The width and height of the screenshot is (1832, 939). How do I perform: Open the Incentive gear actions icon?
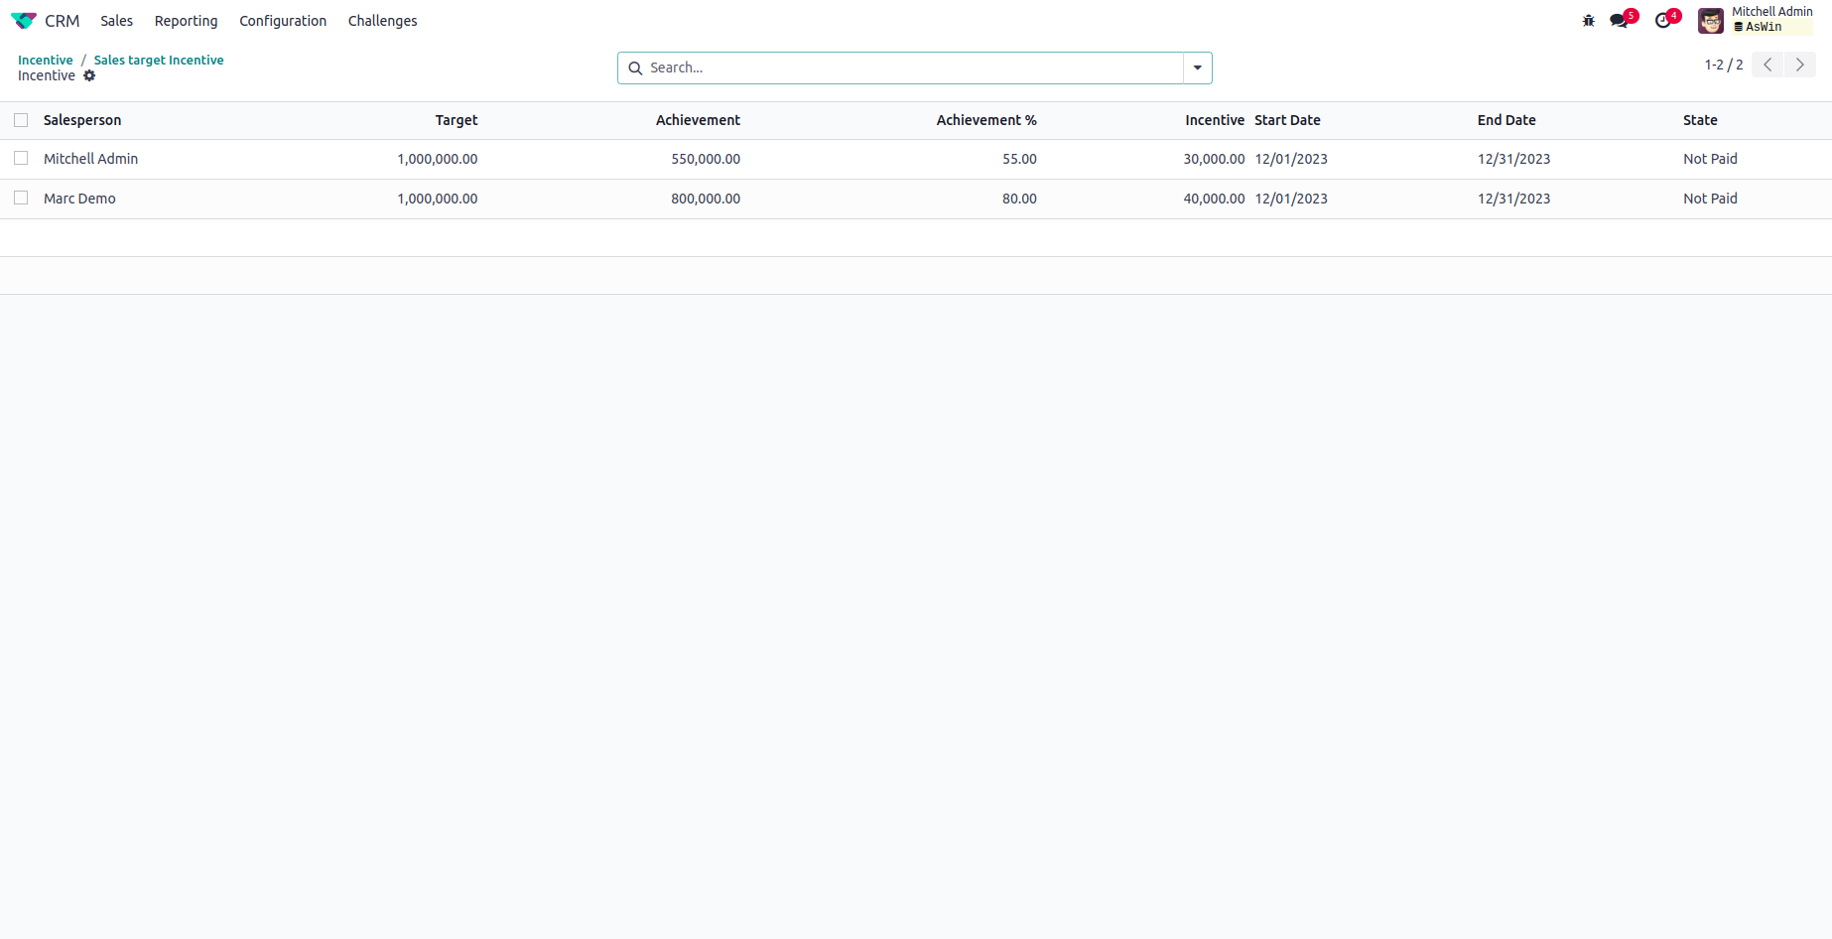coord(89,75)
